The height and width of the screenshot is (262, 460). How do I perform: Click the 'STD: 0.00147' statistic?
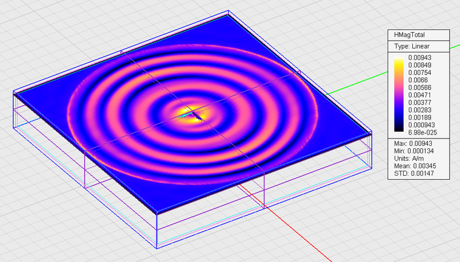(414, 173)
